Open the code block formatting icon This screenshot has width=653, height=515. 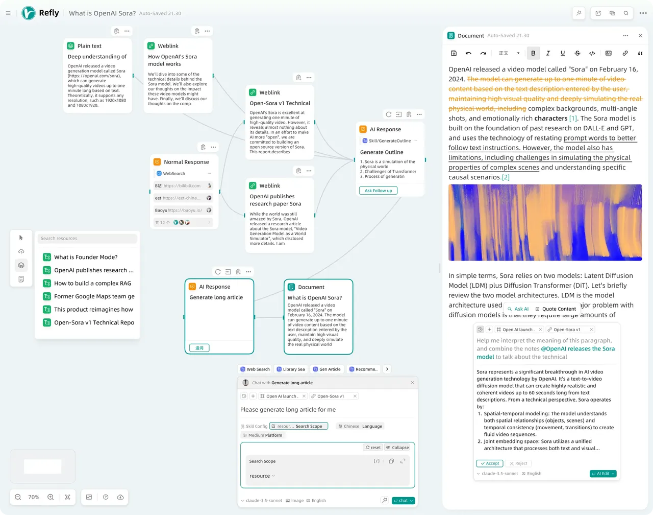592,53
